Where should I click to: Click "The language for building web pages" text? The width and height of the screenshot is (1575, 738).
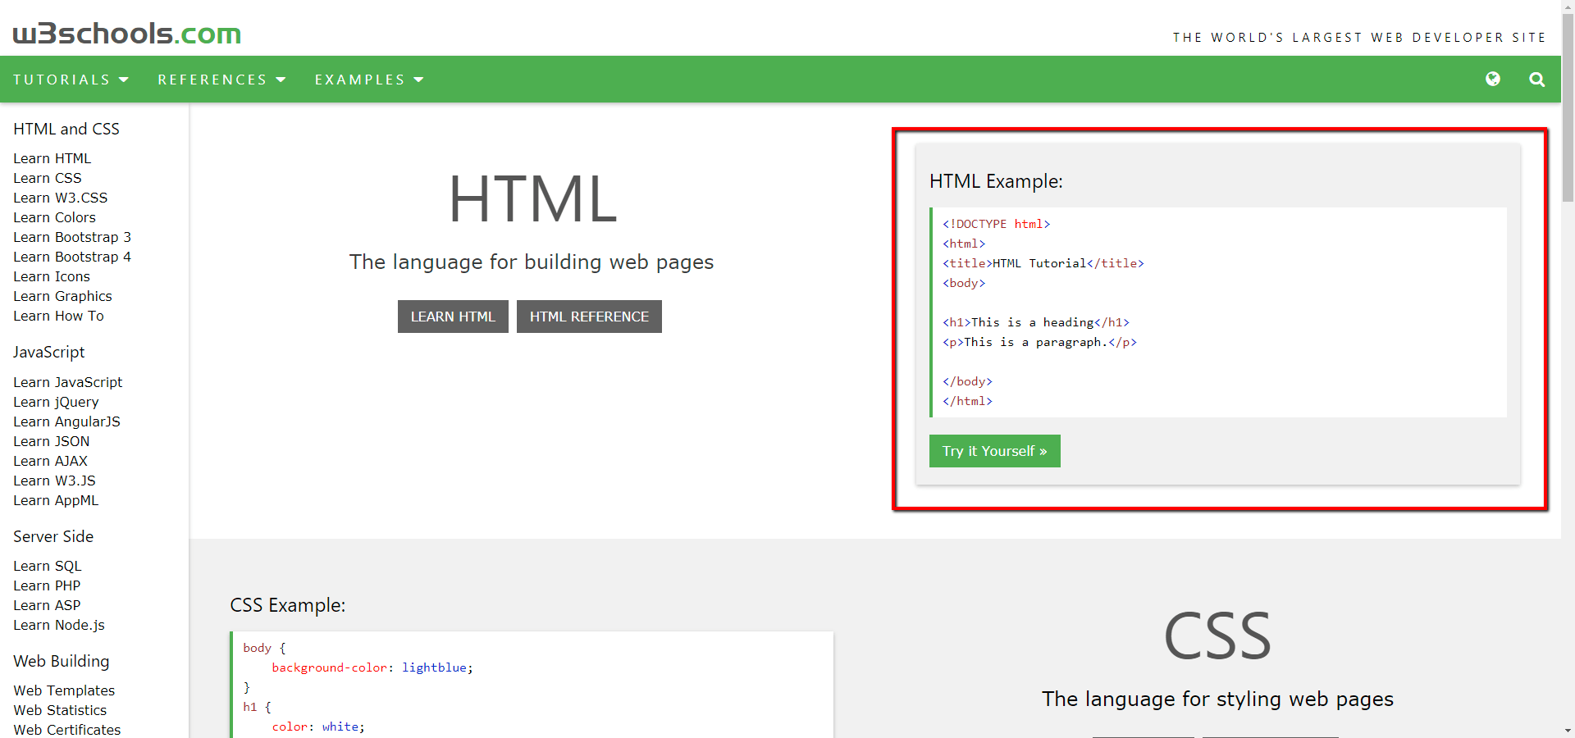[x=532, y=262]
